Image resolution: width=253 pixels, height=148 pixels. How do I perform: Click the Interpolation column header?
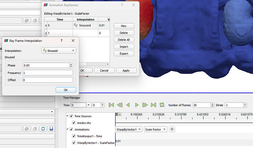85,19
